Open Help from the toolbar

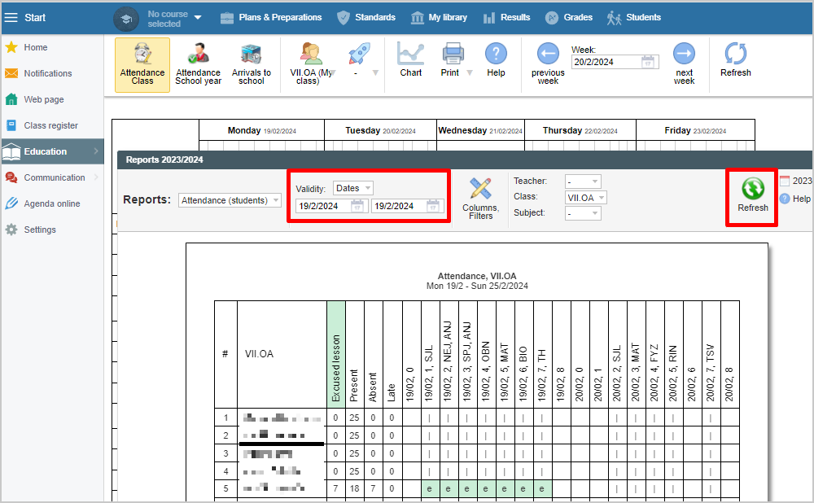coord(496,60)
